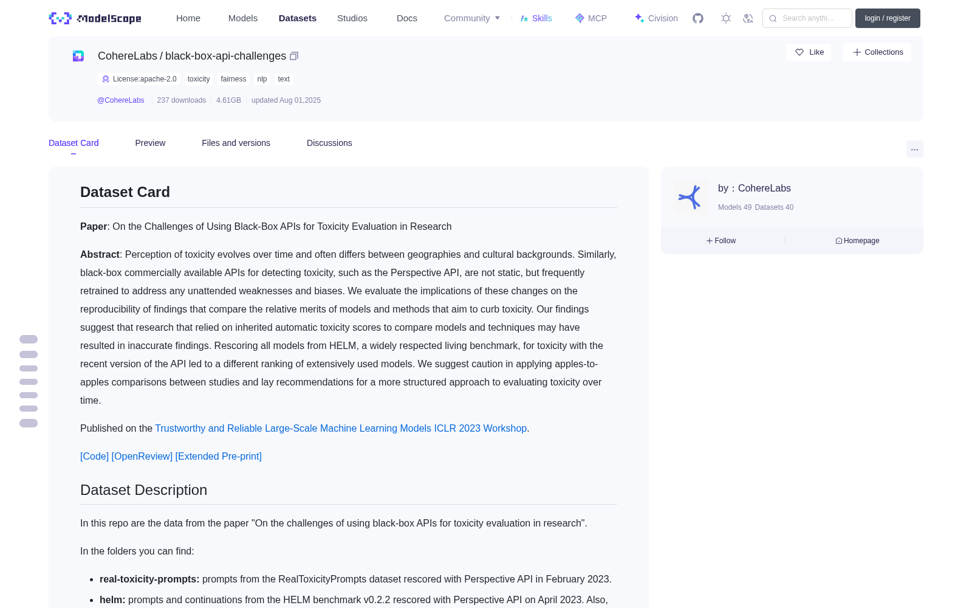The image size is (972, 608).
Task: Follow the CohereLabs organization
Action: point(721,241)
